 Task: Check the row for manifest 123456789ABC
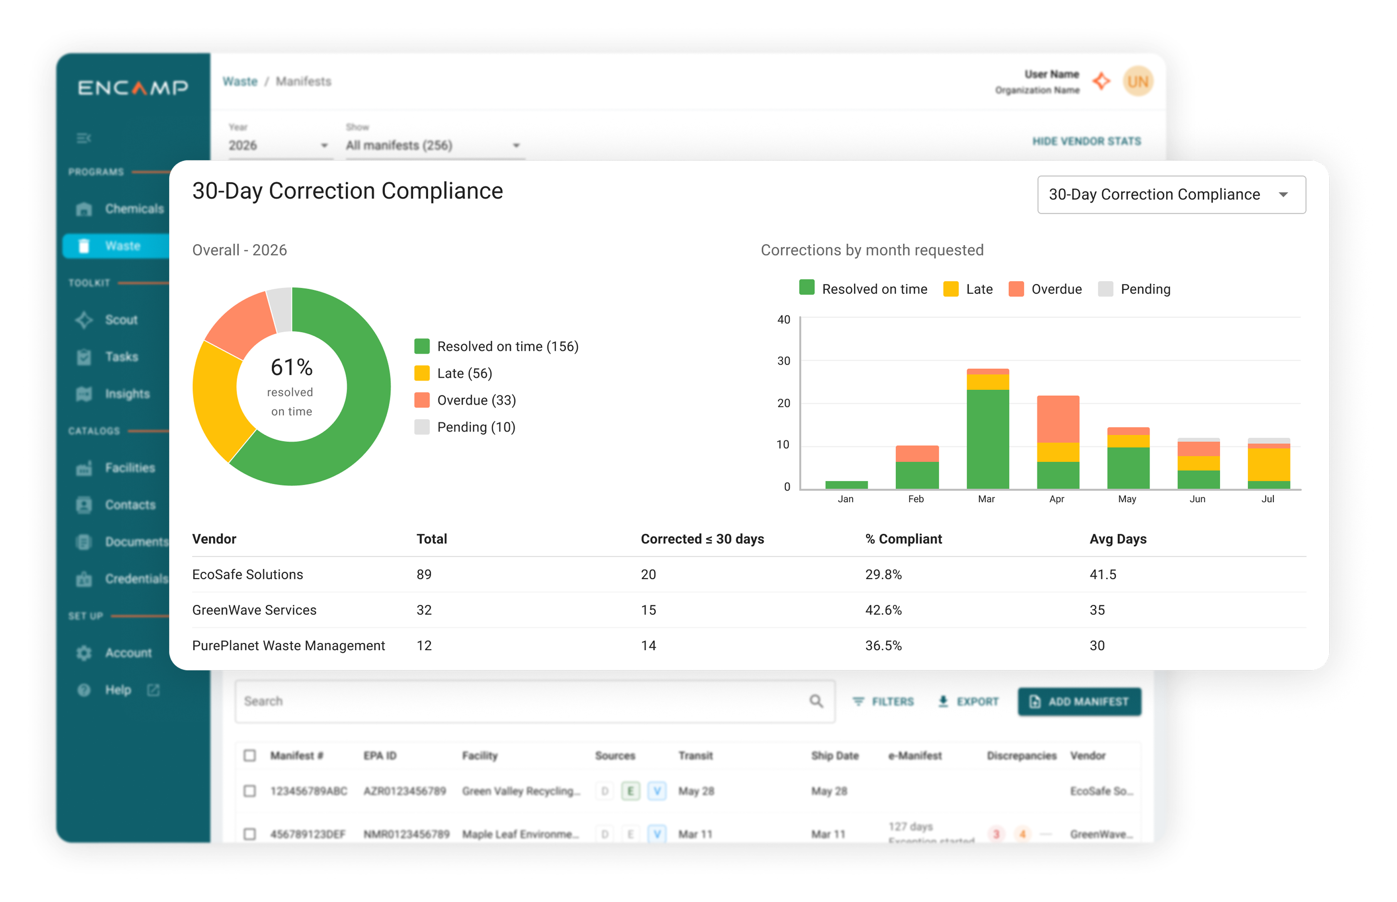250,791
